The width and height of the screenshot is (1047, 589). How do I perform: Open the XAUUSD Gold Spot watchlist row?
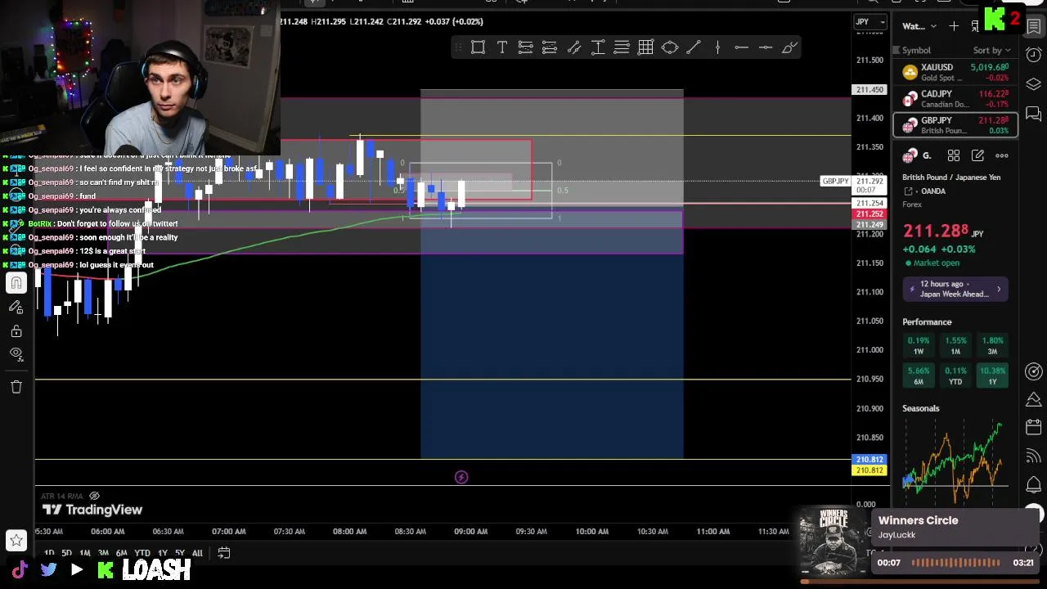pyautogui.click(x=956, y=72)
